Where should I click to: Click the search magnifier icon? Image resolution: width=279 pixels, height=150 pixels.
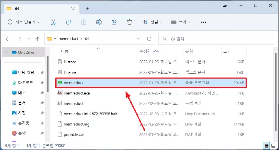[165, 39]
